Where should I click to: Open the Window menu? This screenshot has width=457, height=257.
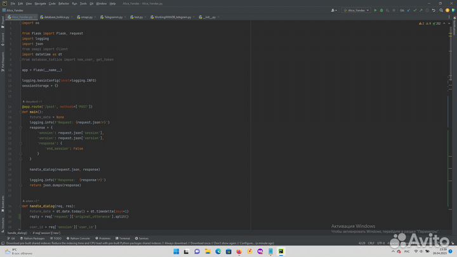point(101,4)
